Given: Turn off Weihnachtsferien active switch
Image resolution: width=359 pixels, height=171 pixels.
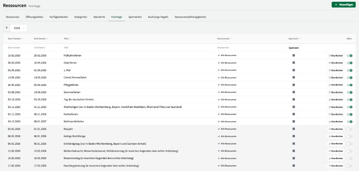Looking at the screenshot, I should pos(349,122).
